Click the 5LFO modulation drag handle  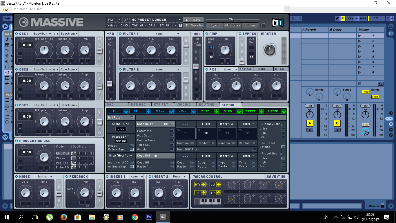(x=216, y=111)
